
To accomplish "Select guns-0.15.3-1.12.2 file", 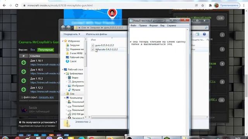I will click(x=104, y=45).
